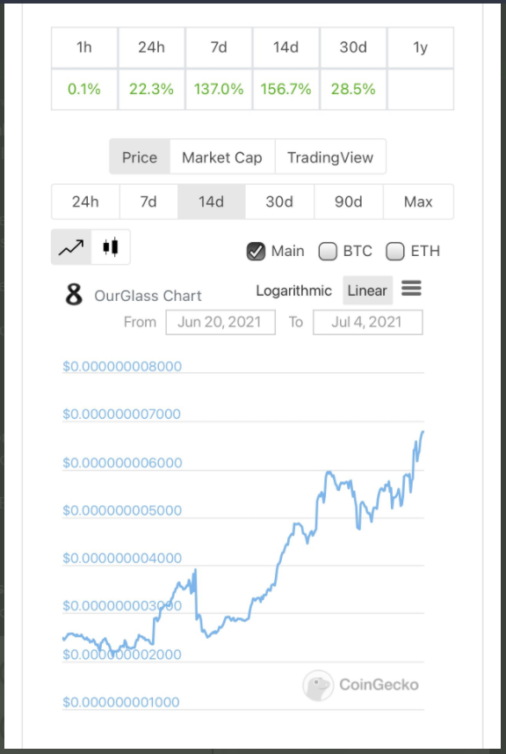Select Linear chart scale
This screenshot has width=506, height=754.
pyautogui.click(x=367, y=290)
